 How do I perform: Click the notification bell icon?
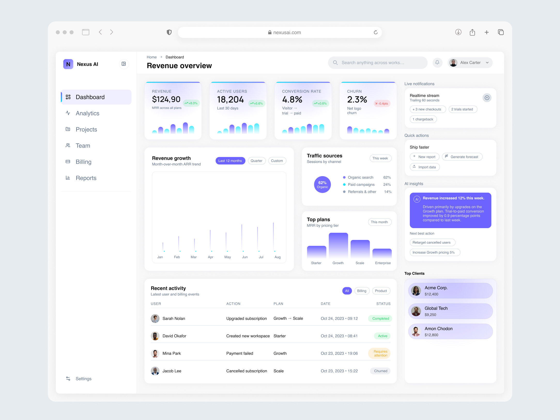coord(437,63)
